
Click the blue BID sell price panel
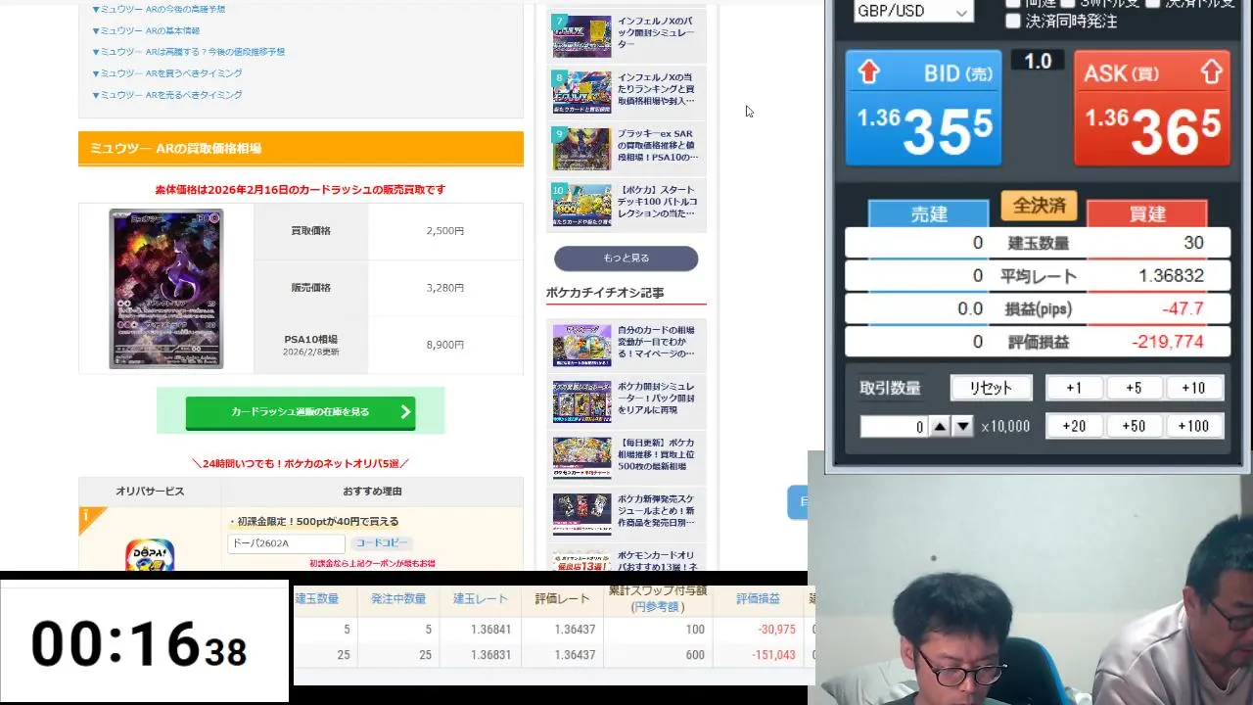tap(924, 109)
